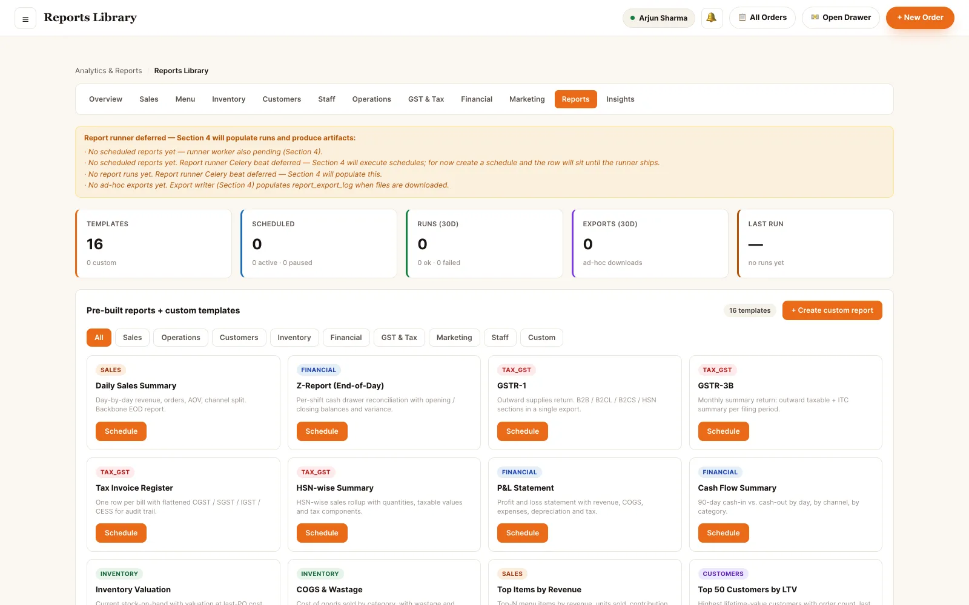This screenshot has width=969, height=605.
Task: Switch to the Sales tab
Action: click(149, 99)
